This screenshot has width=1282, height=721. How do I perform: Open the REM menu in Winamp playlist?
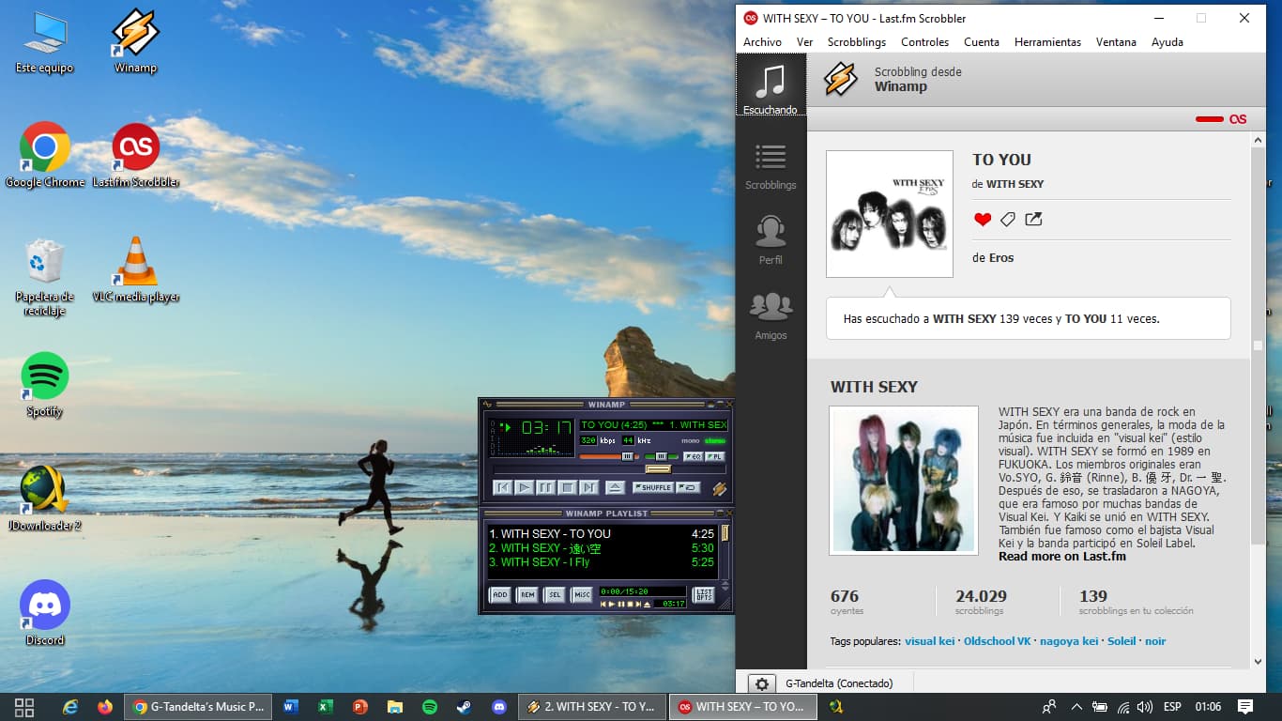[527, 594]
